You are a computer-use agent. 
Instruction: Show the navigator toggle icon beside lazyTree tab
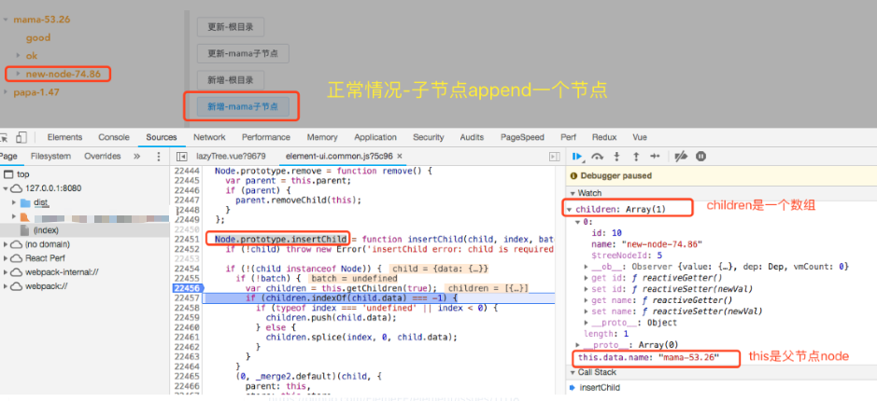[x=181, y=157]
